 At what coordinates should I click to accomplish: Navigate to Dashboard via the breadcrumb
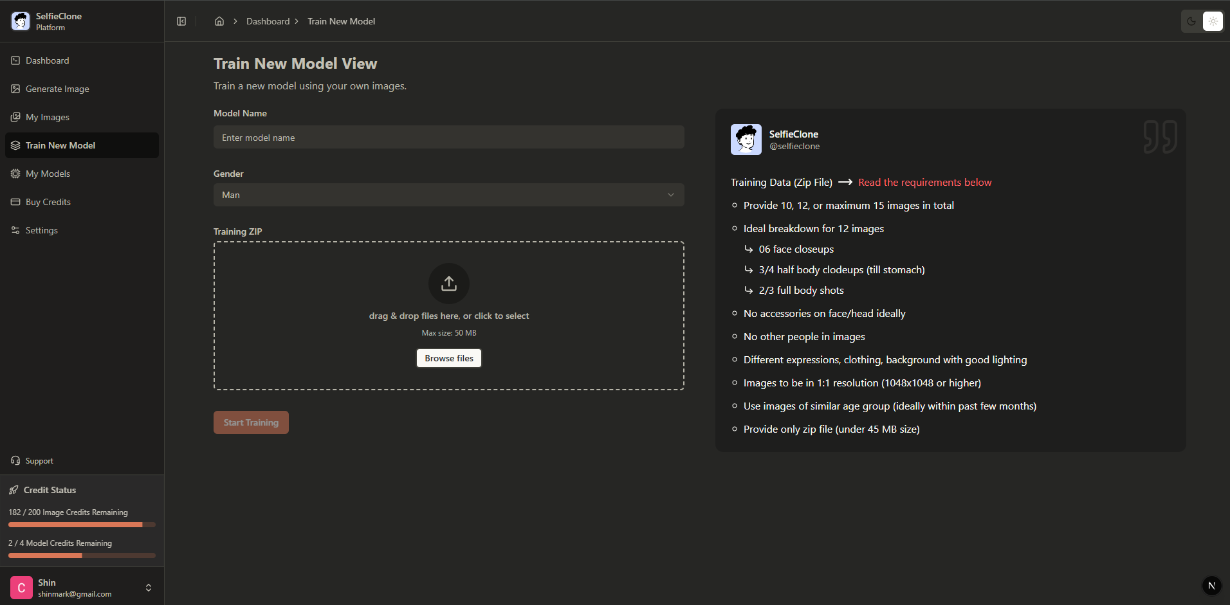[x=268, y=21]
